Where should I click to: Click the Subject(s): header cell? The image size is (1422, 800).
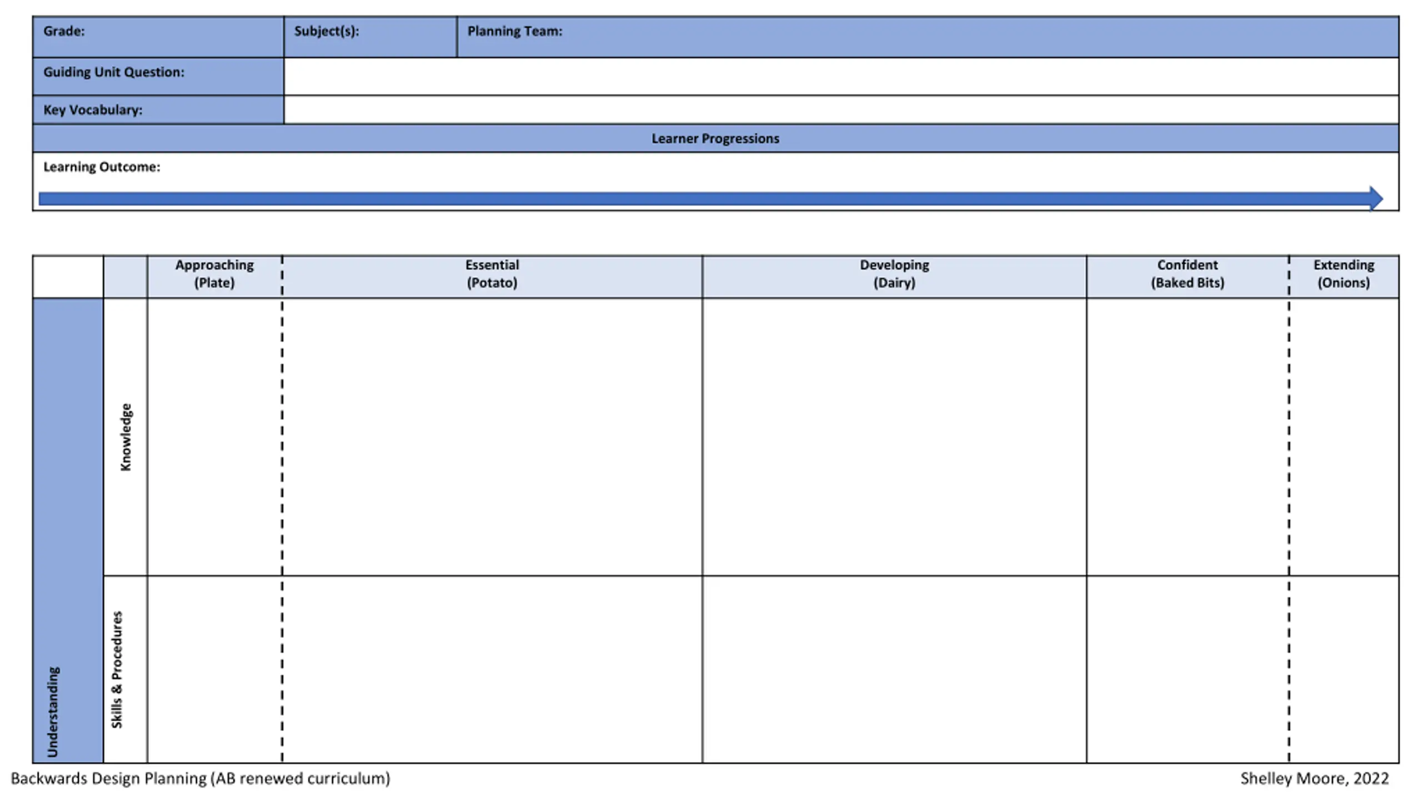tap(370, 37)
